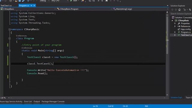Image resolution: width=192 pixels, height=108 pixels.
Task: Click the Solution Explorer panel title
Action: click(x=178, y=6)
